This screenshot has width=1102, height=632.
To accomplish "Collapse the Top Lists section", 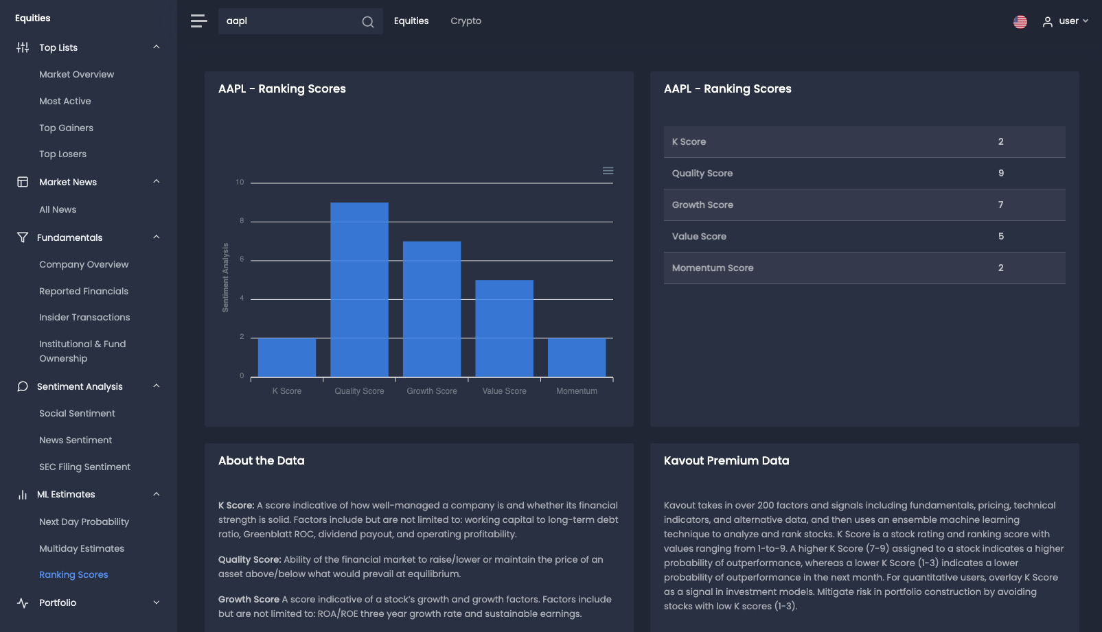I will click(x=157, y=47).
